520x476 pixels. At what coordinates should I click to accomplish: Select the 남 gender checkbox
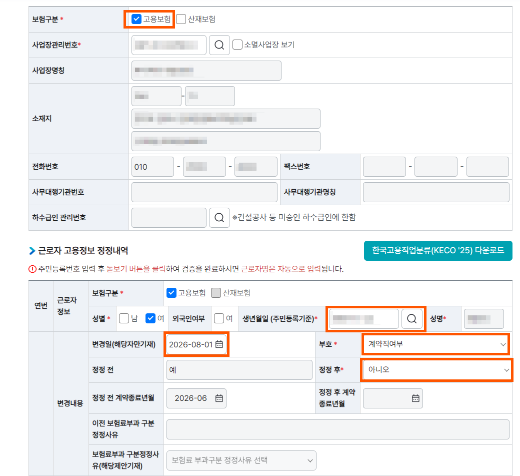click(x=124, y=318)
